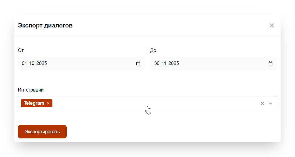Image resolution: width=295 pixels, height=157 pixels.
Task: Click the Telegram tag label
Action: tap(34, 103)
